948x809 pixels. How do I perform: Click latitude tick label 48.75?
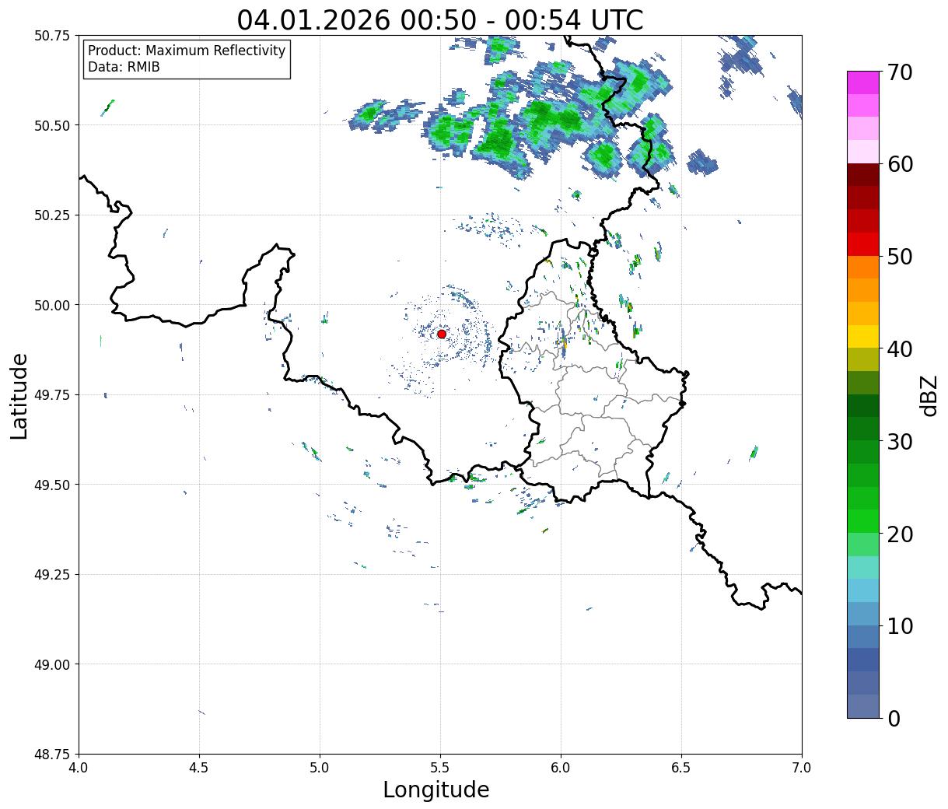click(52, 755)
